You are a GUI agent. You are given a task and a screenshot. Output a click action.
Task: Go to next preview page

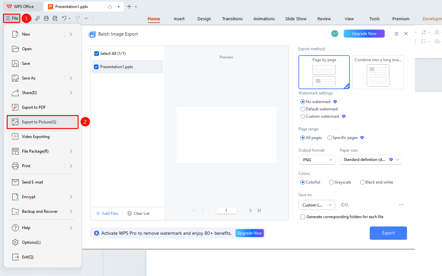(x=250, y=210)
